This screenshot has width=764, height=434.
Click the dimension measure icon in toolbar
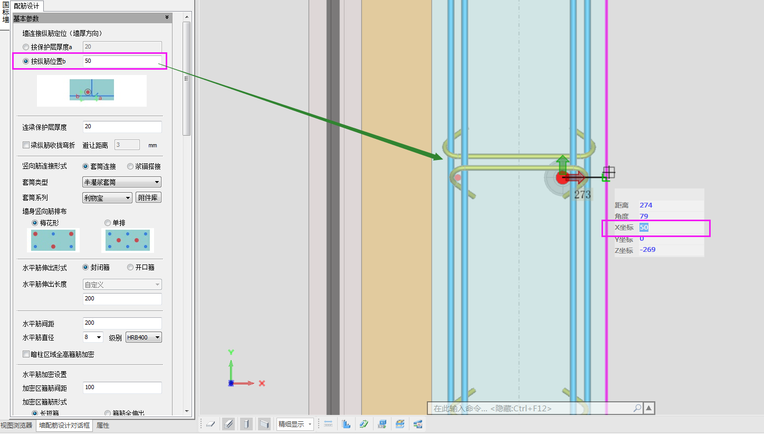coord(328,424)
